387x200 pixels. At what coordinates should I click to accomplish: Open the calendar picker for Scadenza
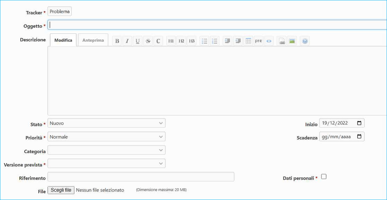(359, 137)
